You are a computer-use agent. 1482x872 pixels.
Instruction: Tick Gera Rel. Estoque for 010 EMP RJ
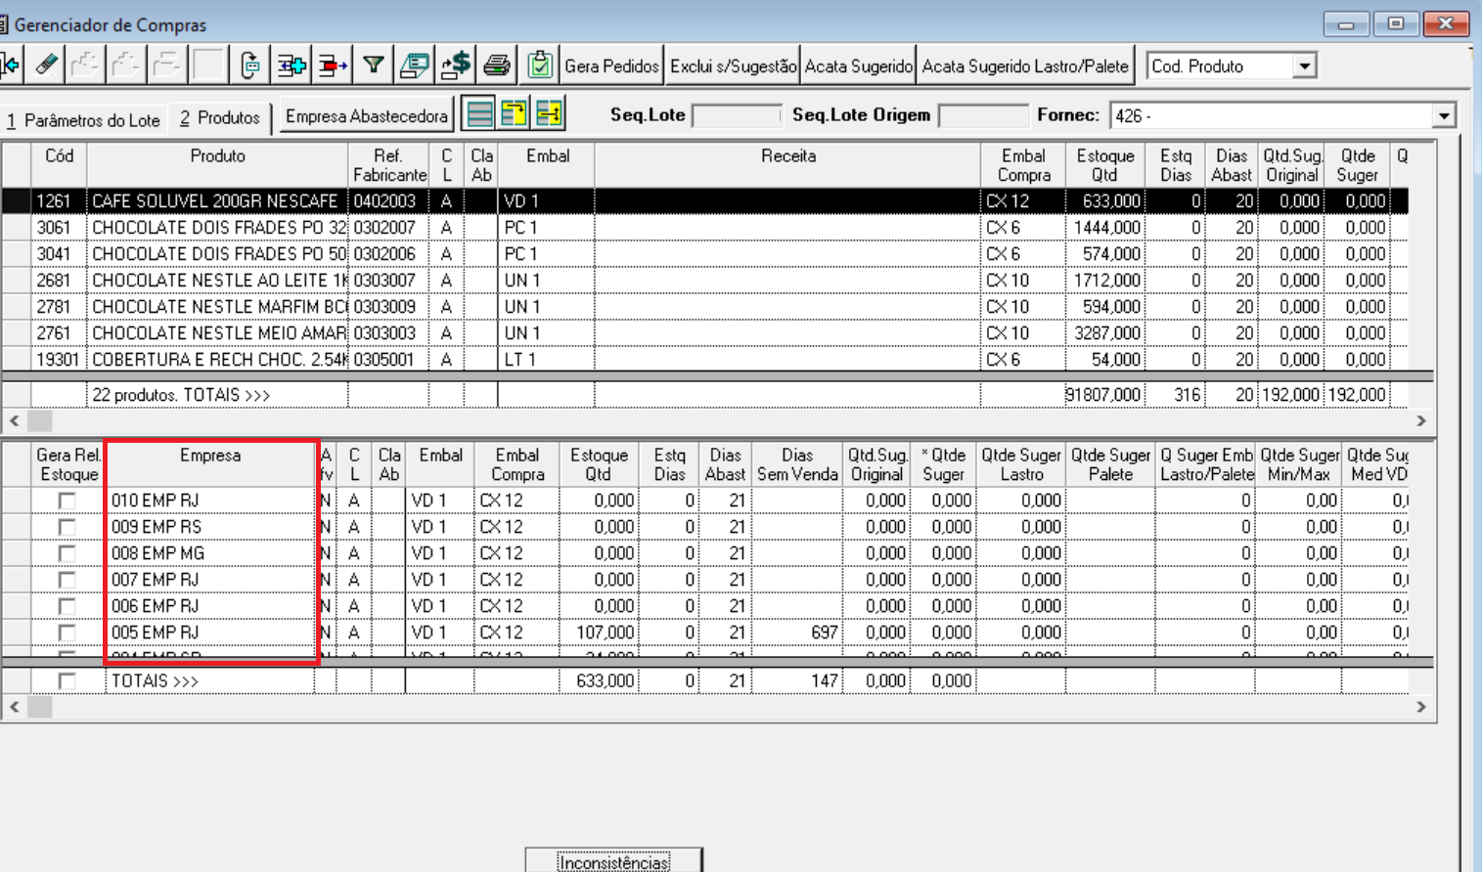point(67,501)
